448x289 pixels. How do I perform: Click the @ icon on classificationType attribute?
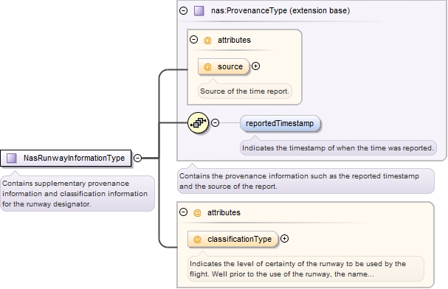(x=197, y=239)
